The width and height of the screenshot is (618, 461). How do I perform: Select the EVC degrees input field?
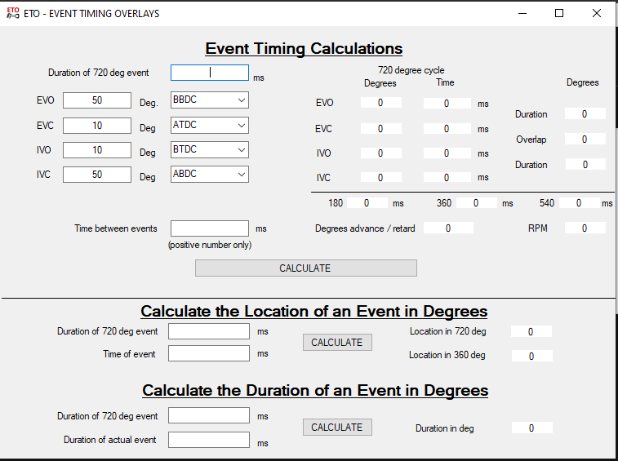pos(96,126)
